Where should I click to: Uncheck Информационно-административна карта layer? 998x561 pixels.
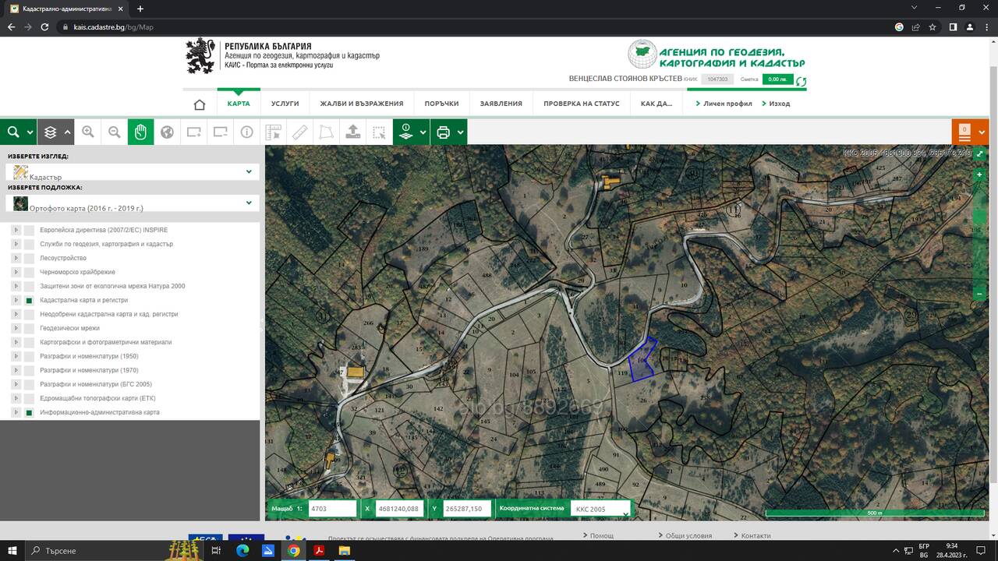pos(29,413)
